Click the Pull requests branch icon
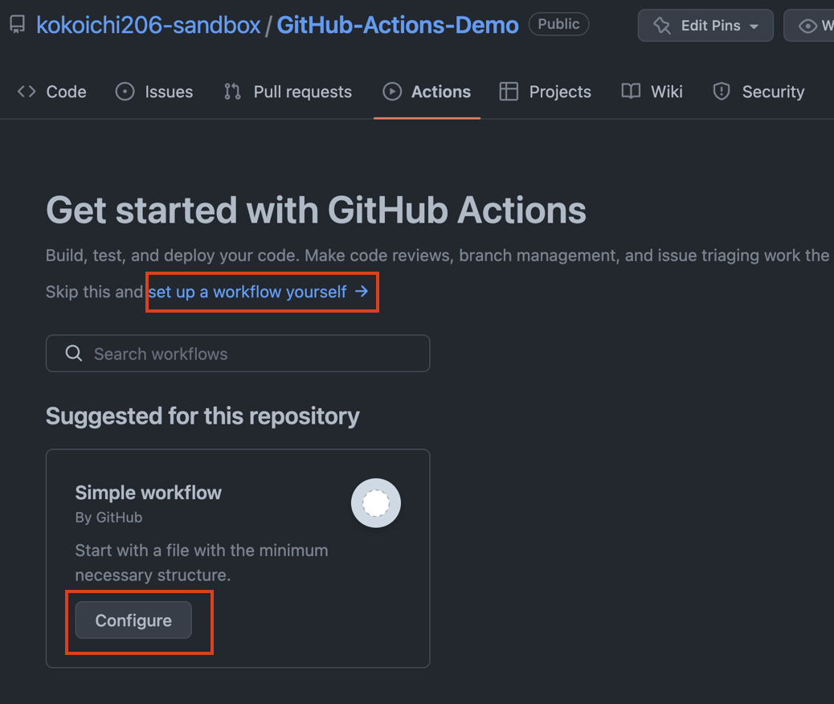 click(232, 92)
